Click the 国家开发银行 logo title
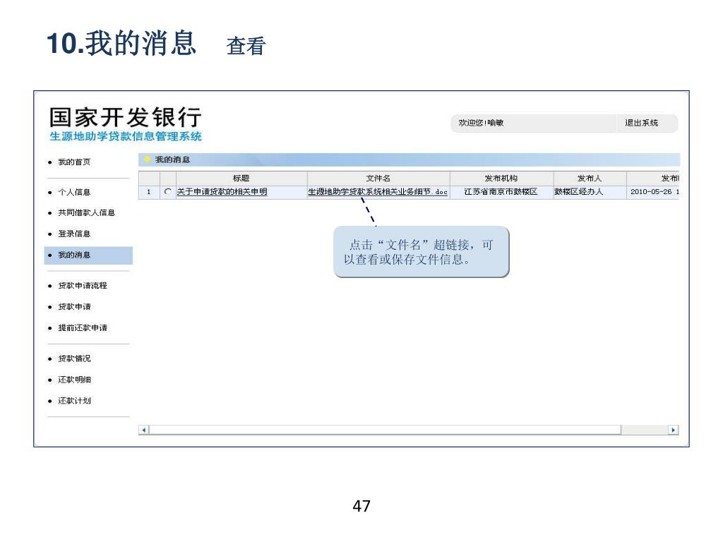This screenshot has height=542, width=723. point(125,117)
